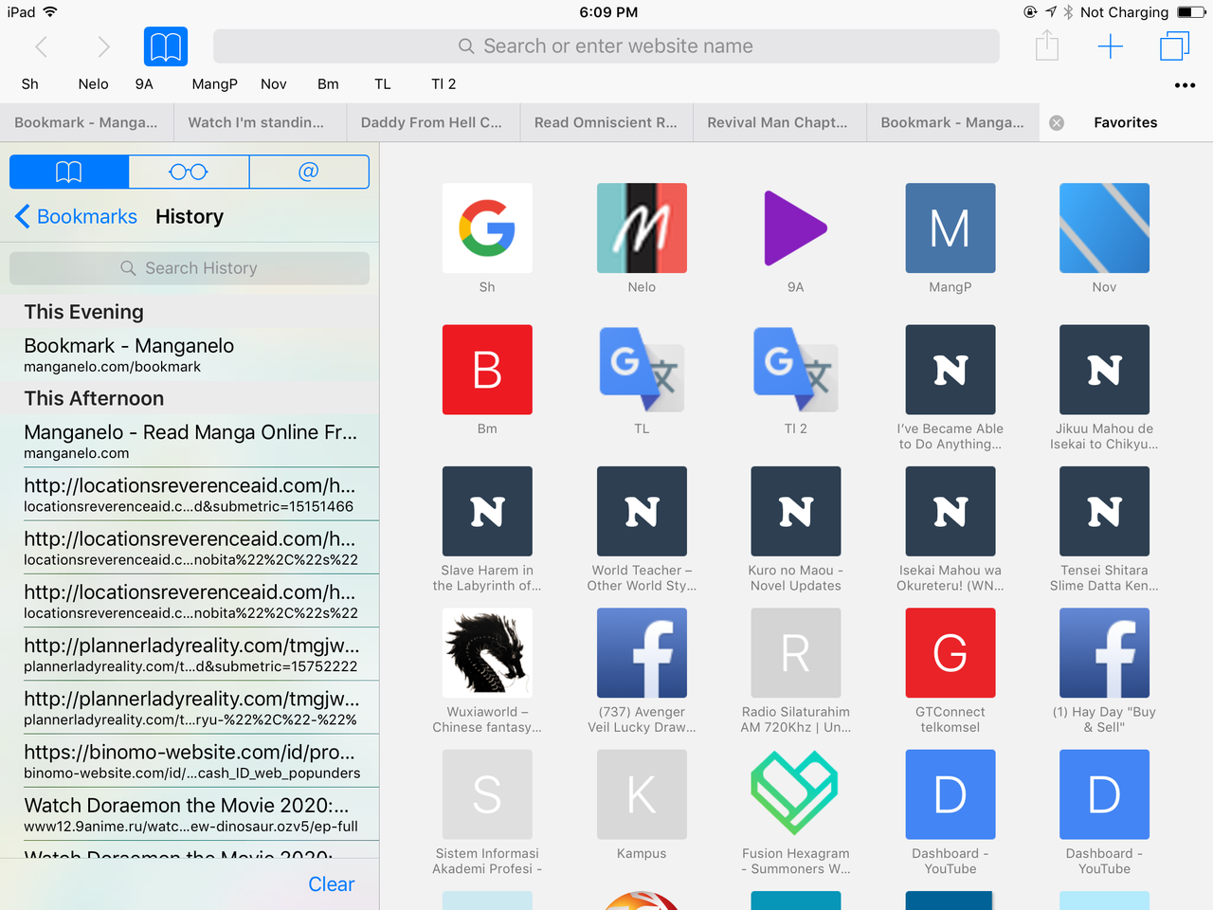Open Bm bookmark in favorites bar
This screenshot has width=1213, height=910.
[328, 84]
